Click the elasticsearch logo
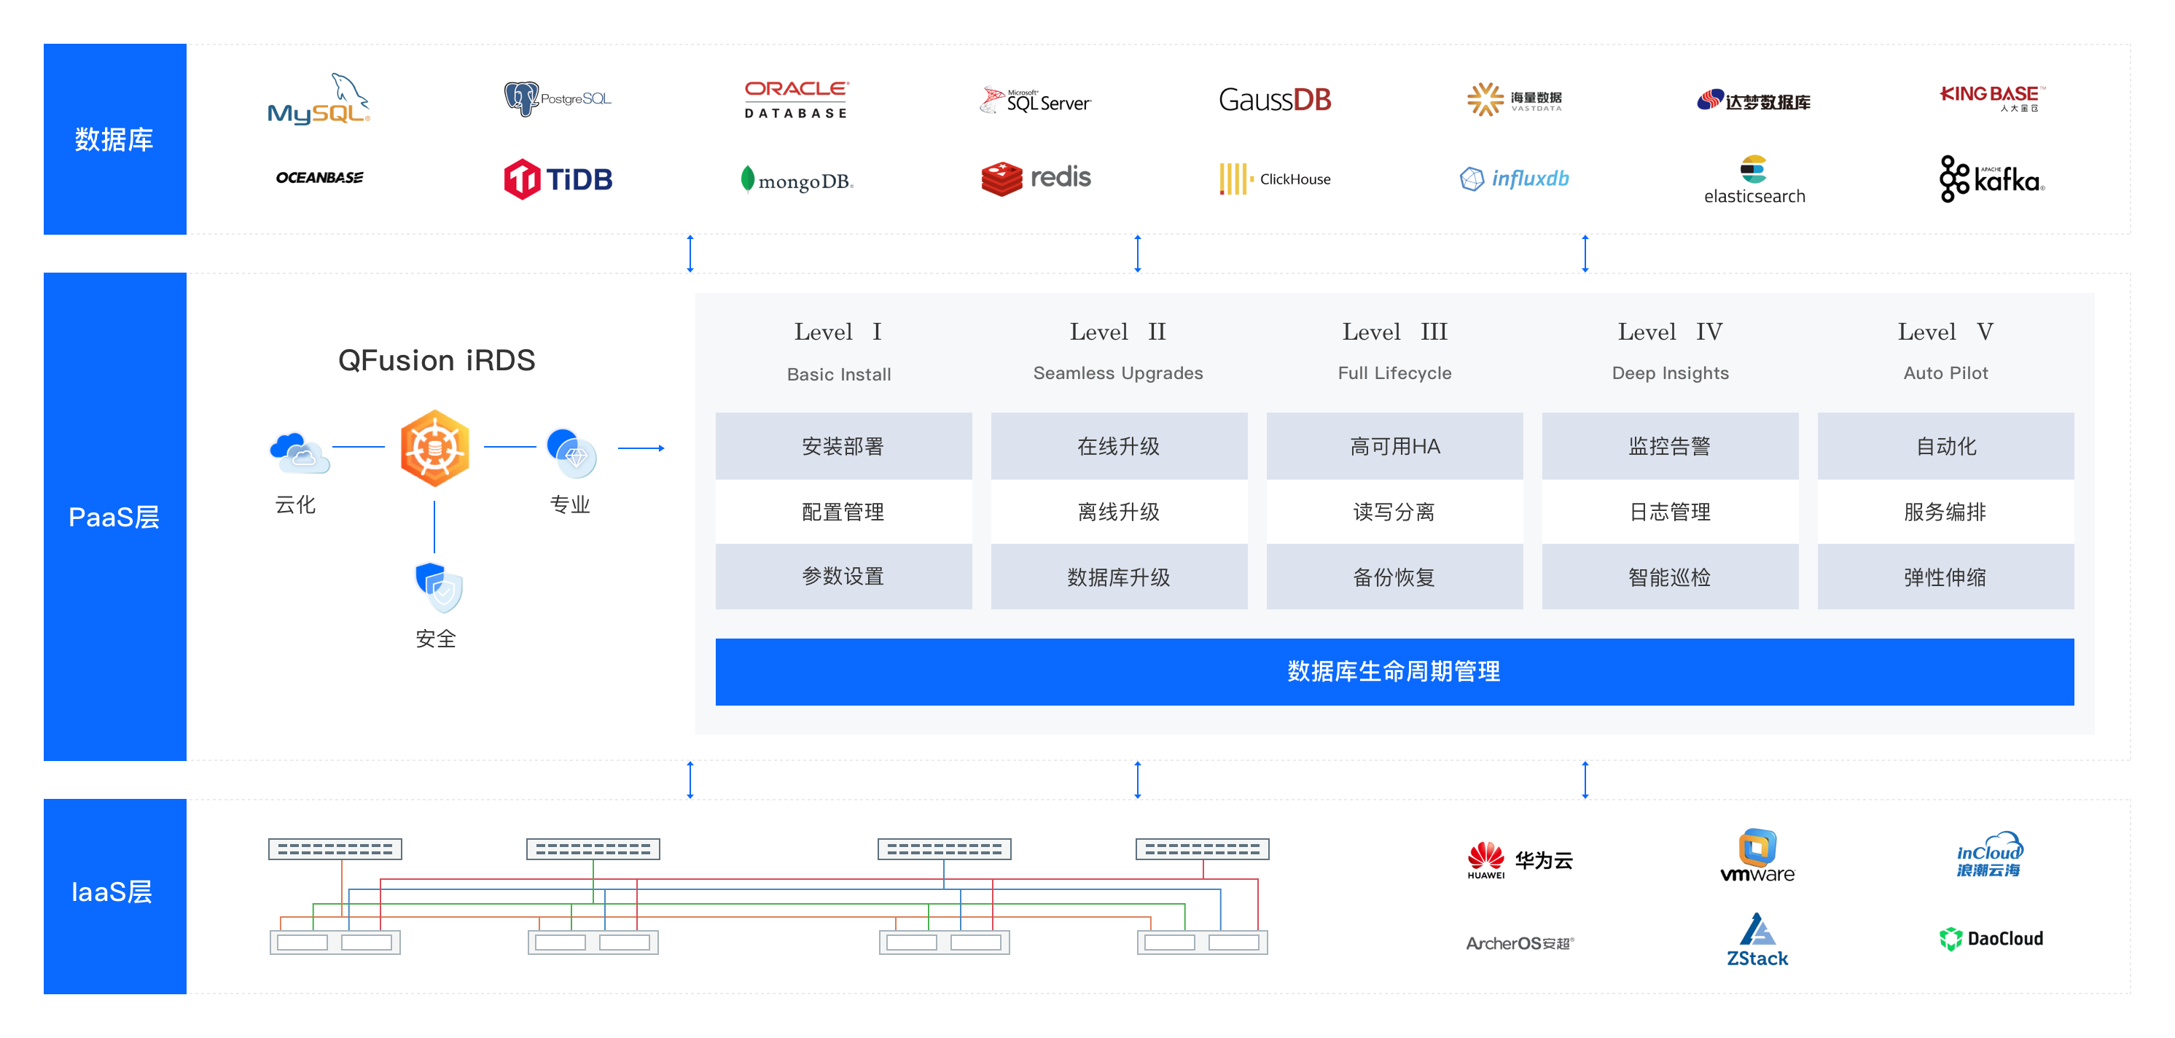Viewport: 2175px width, 1038px height. coord(1754,180)
